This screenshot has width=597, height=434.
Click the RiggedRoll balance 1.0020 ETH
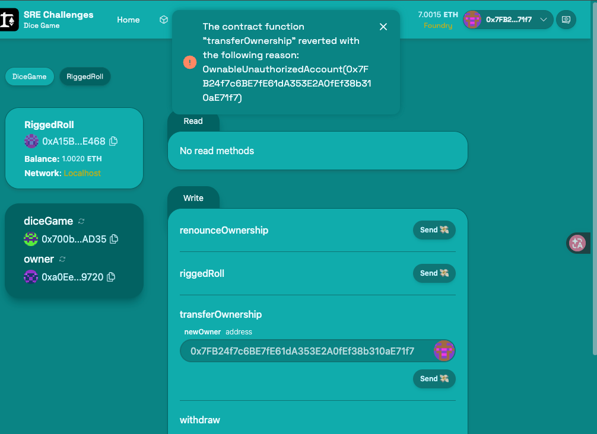click(x=82, y=159)
